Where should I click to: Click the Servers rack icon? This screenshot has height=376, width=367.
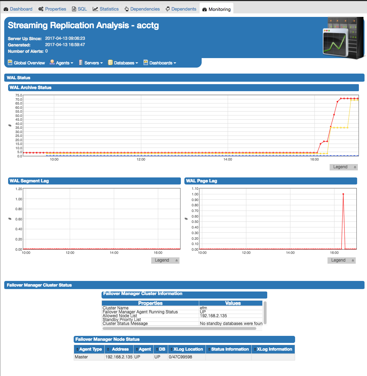pyautogui.click(x=81, y=62)
